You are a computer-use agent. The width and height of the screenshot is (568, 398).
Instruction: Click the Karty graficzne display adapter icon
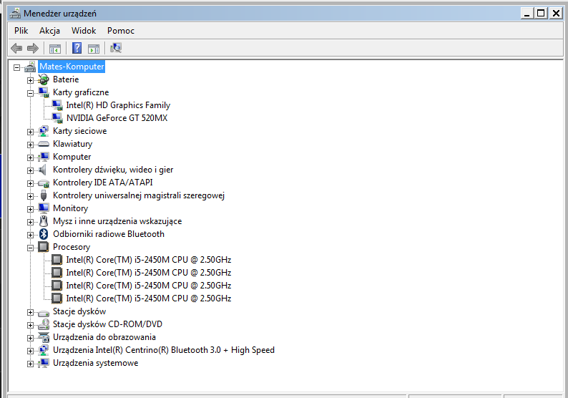point(44,92)
